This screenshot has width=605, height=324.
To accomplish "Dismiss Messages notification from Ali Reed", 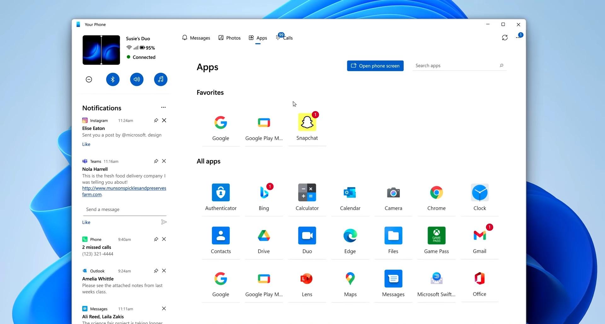I will click(x=164, y=309).
